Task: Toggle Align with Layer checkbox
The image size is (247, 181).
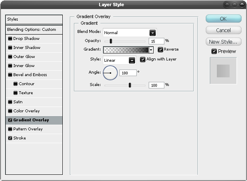Action: click(x=142, y=60)
